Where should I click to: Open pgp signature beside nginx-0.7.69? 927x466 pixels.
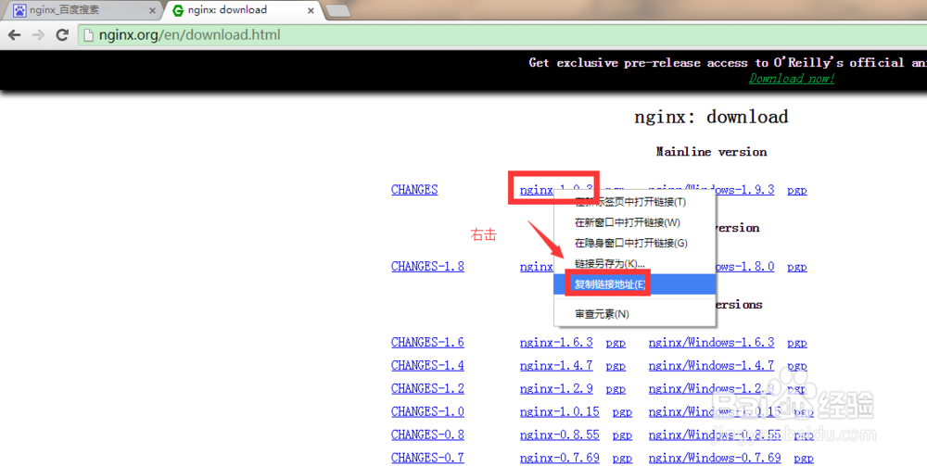tap(622, 459)
